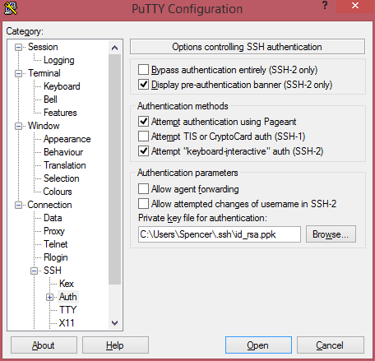Expand the Auth tree node
This screenshot has height=361, width=375.
[x=49, y=297]
